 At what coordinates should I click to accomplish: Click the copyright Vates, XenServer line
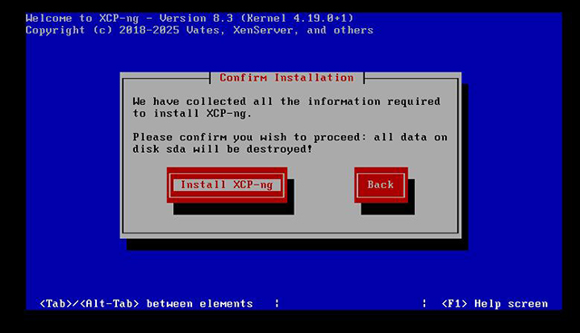point(199,30)
